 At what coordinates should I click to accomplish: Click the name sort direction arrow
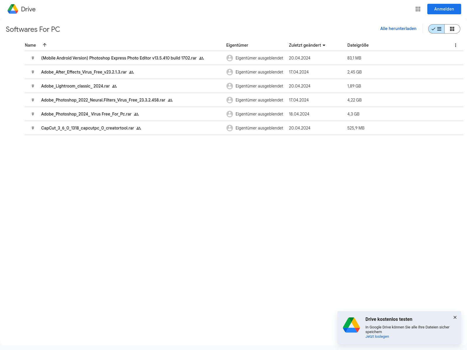[45, 45]
